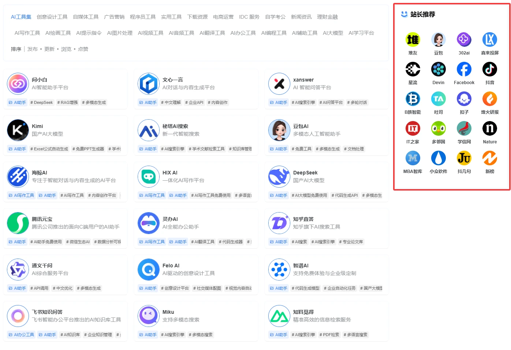Open the 堆友 icon in 站长推荐
511x350 pixels.
click(x=413, y=39)
